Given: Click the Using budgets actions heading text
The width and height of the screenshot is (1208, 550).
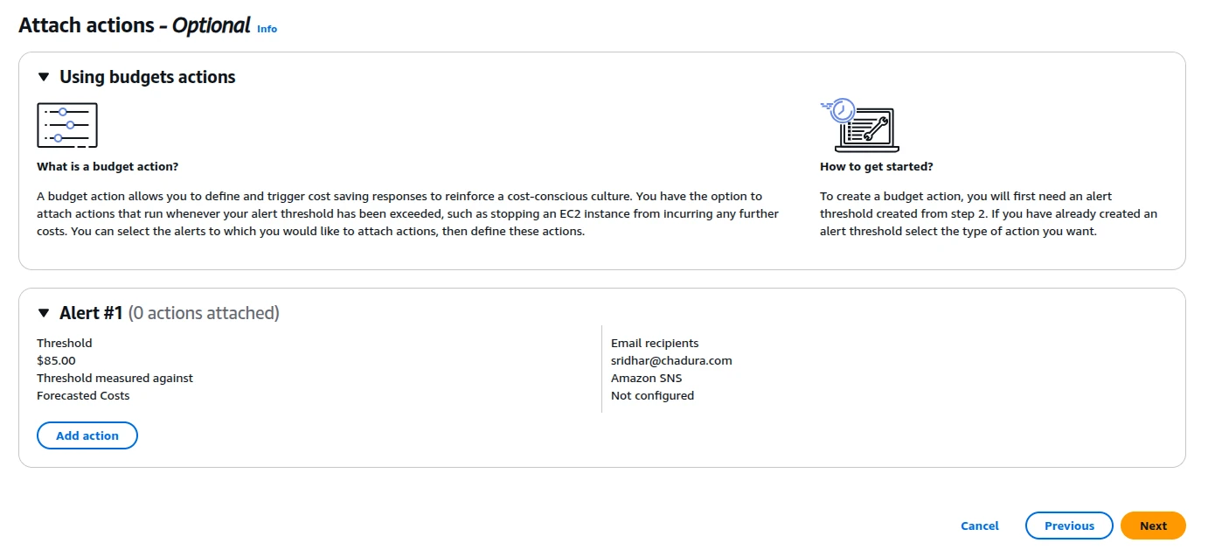Looking at the screenshot, I should (x=148, y=77).
